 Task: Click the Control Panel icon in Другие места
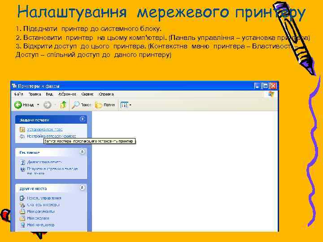click(22, 198)
